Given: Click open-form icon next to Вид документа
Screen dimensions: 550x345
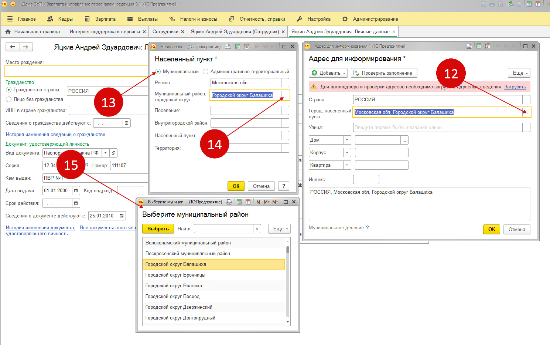Looking at the screenshot, I should pyautogui.click(x=114, y=153).
